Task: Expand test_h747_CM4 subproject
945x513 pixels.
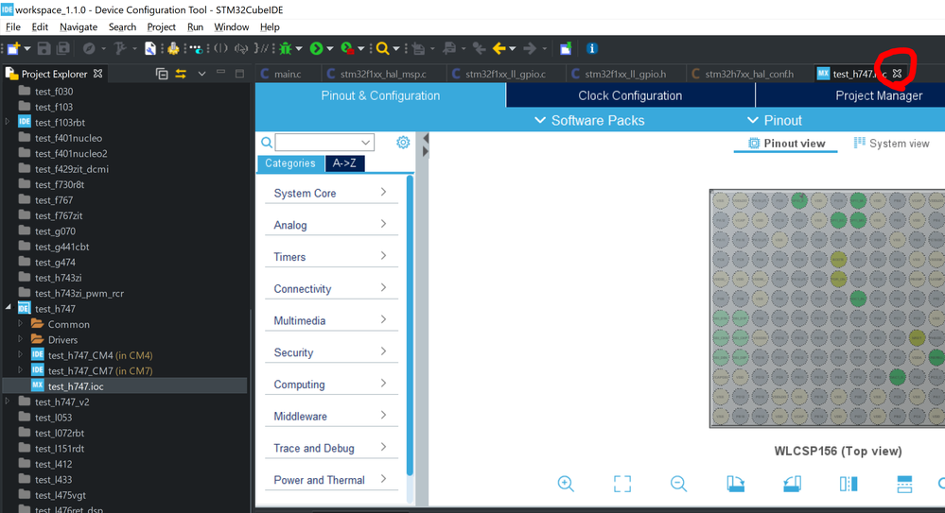Action: pyautogui.click(x=21, y=354)
